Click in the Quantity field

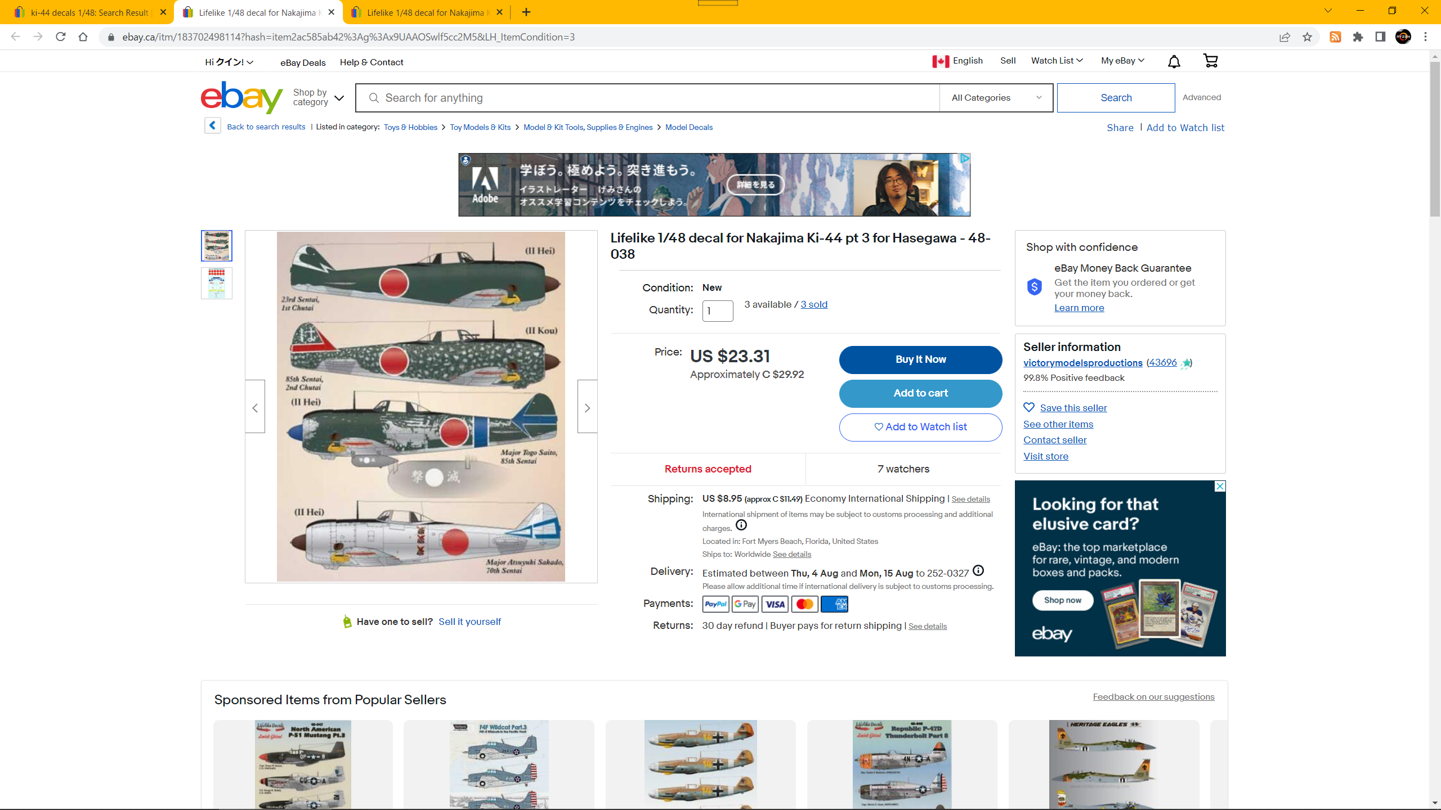(x=718, y=310)
